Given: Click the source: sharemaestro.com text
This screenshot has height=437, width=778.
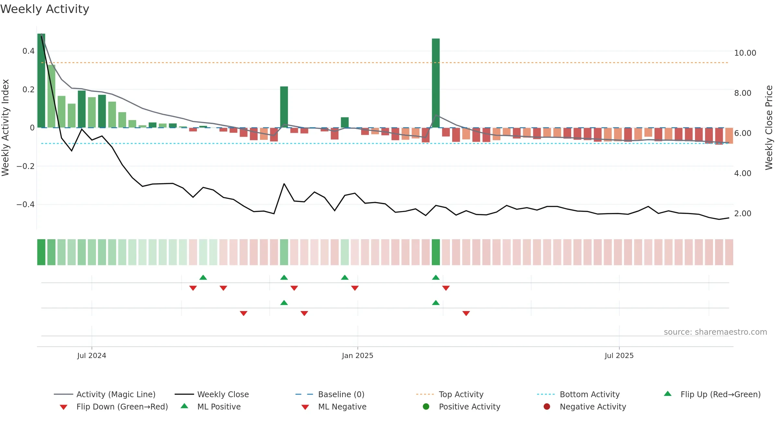Looking at the screenshot, I should tap(715, 332).
